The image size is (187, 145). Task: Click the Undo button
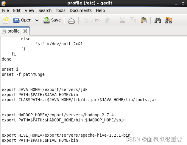(x=92, y=20)
